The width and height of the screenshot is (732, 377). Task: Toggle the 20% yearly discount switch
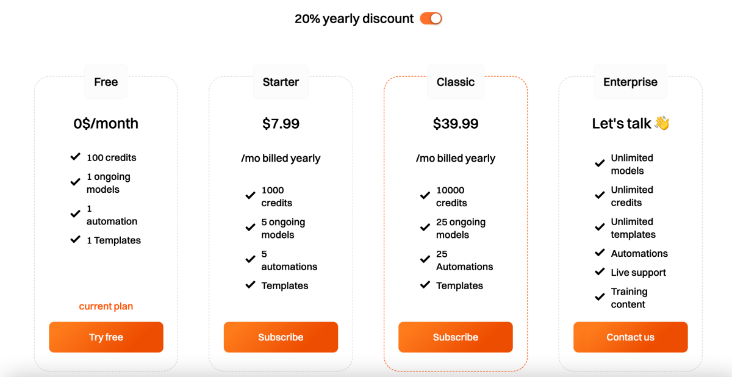tap(431, 18)
